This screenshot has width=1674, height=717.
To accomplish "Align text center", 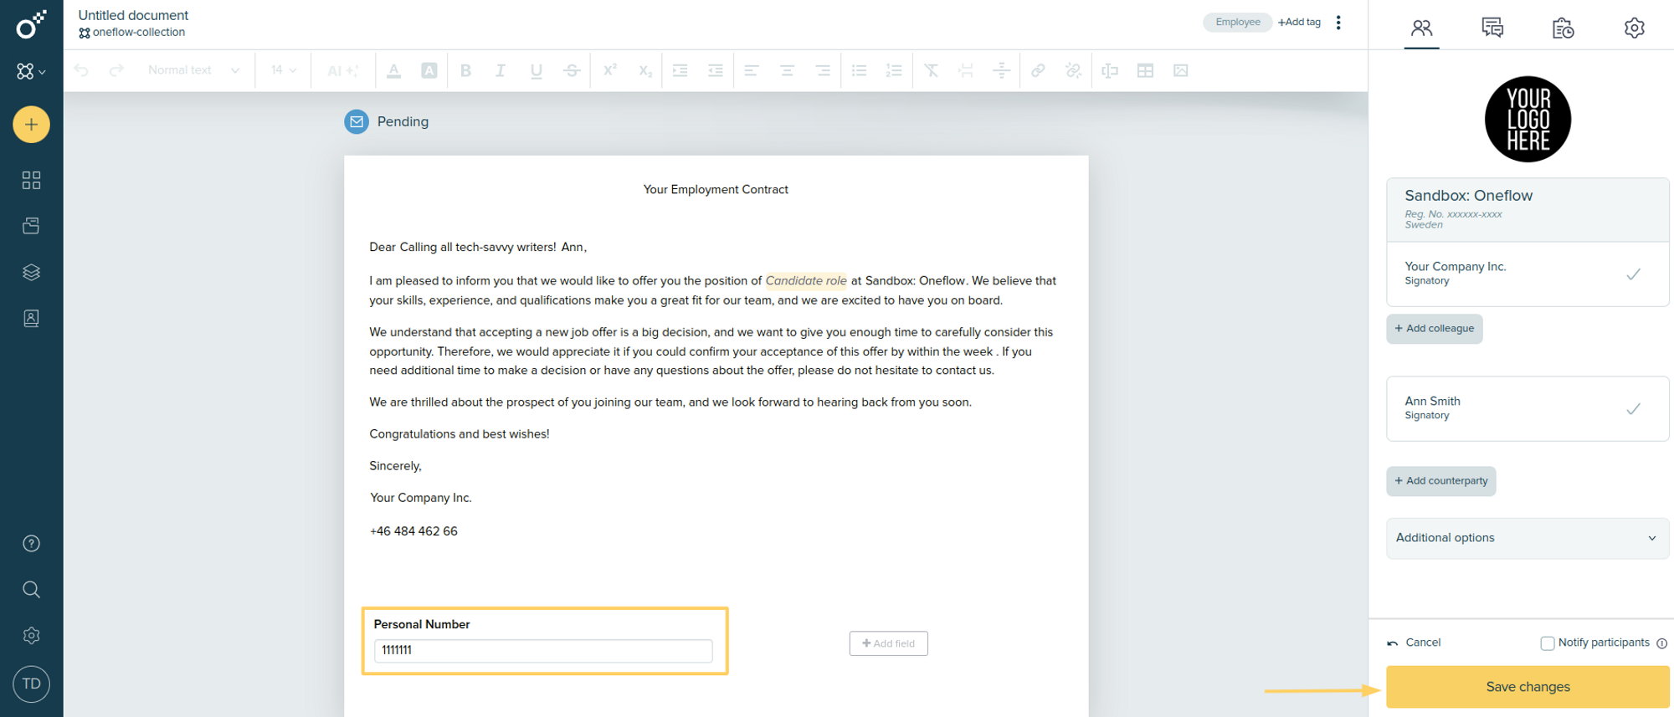I will click(x=787, y=70).
